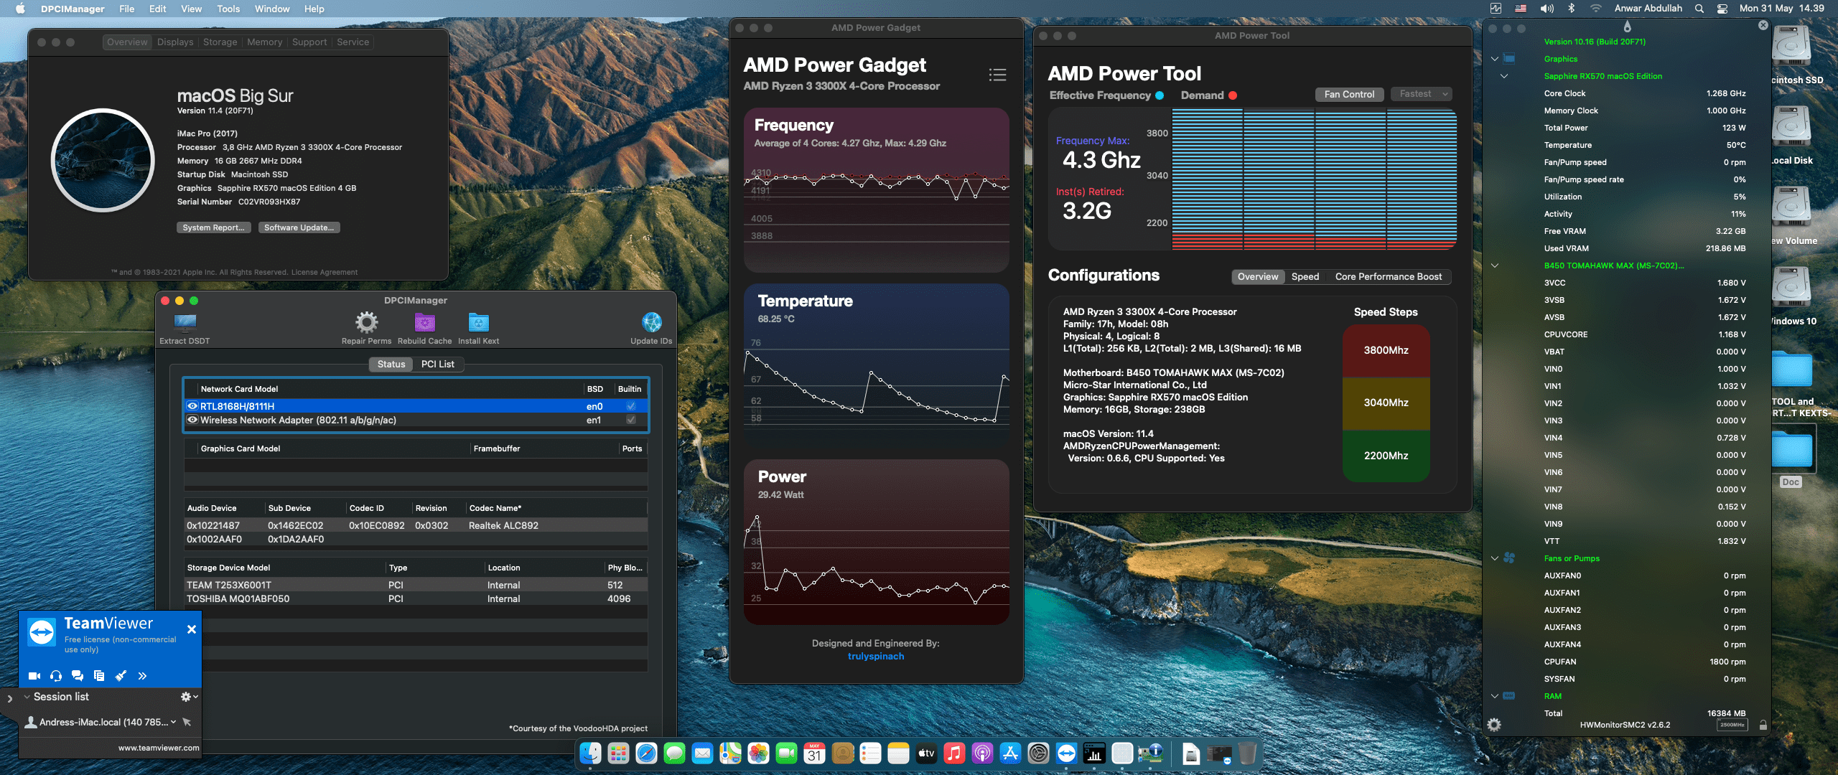Open Finder from the Dock
Screen dimensions: 1838x775
click(x=590, y=753)
